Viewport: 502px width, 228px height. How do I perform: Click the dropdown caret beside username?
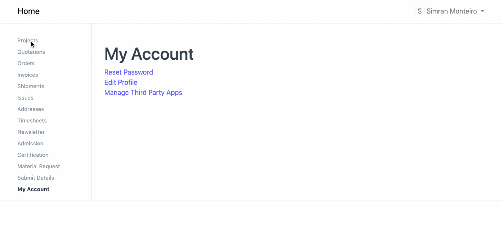[x=482, y=11]
